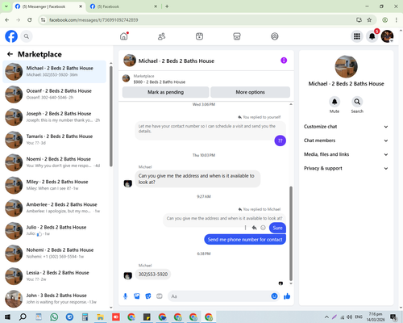Image resolution: width=403 pixels, height=323 pixels.
Task: Open Miley conversation in the list
Action: coord(55,185)
